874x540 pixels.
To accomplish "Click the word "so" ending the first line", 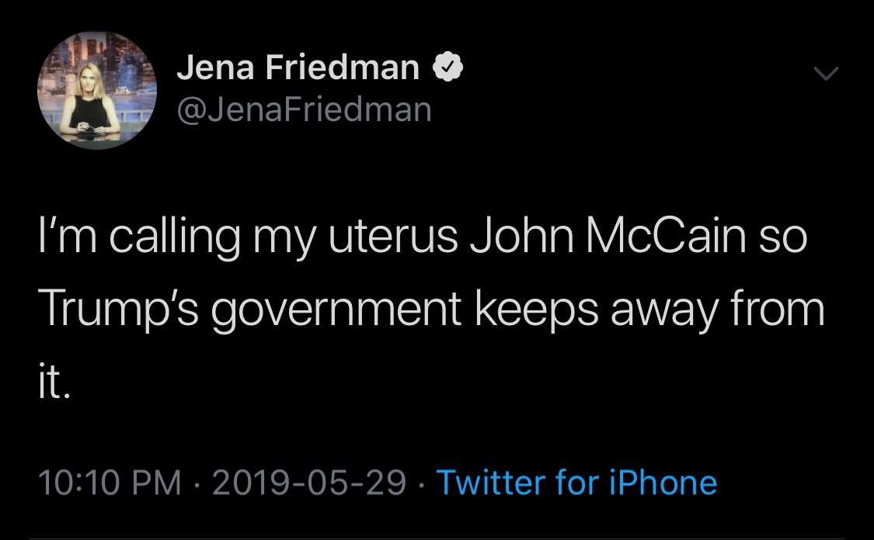I will 785,239.
